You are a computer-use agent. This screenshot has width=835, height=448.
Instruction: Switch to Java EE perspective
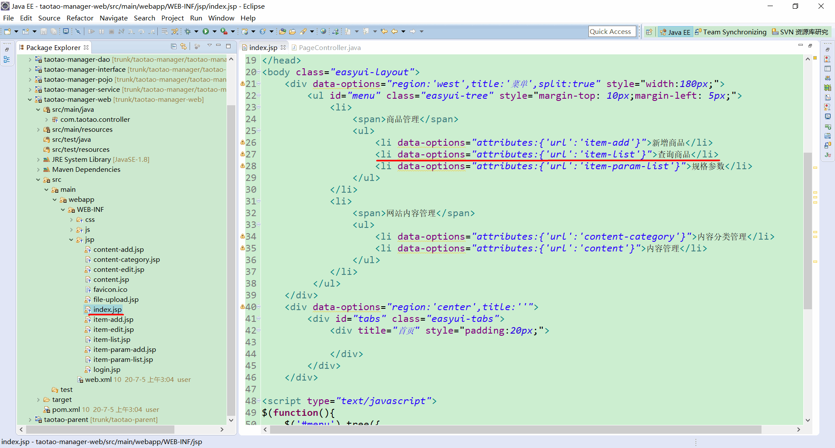(675, 32)
